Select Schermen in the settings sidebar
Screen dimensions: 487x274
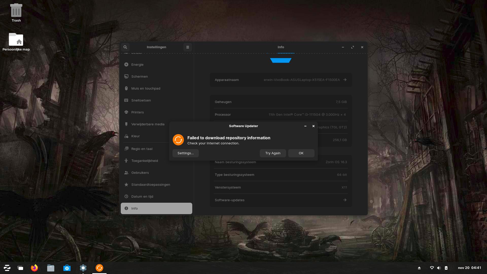(156, 77)
